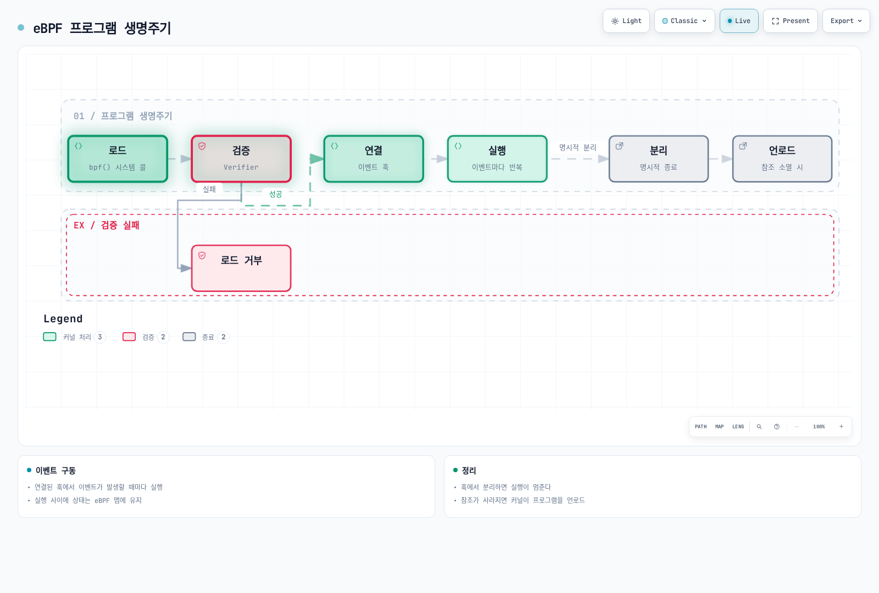The width and height of the screenshot is (879, 593).
Task: Click the 실패 edge label
Action: (x=209, y=189)
